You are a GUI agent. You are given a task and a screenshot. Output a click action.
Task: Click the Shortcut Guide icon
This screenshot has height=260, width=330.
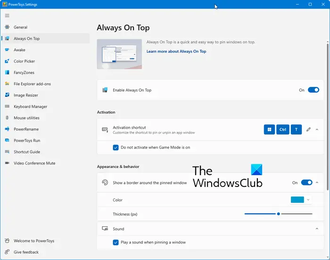pos(7,151)
